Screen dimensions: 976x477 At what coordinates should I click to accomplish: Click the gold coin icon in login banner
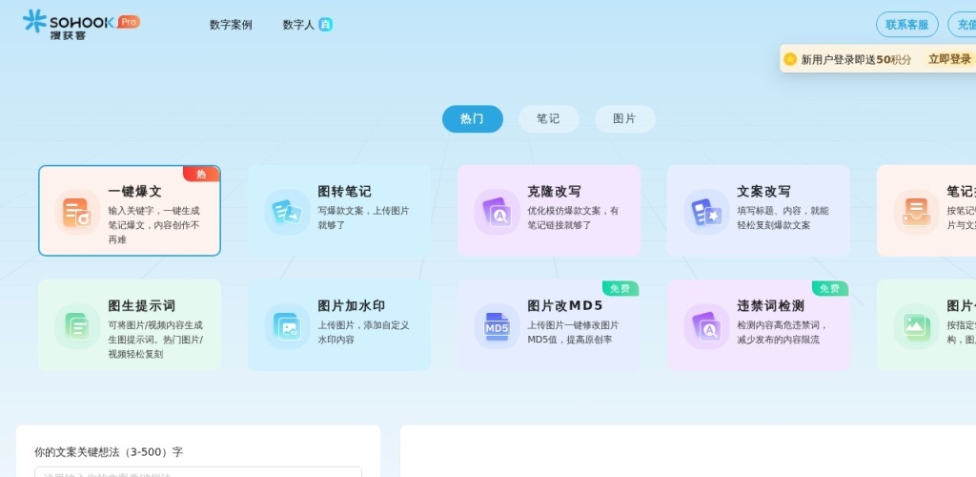point(790,59)
